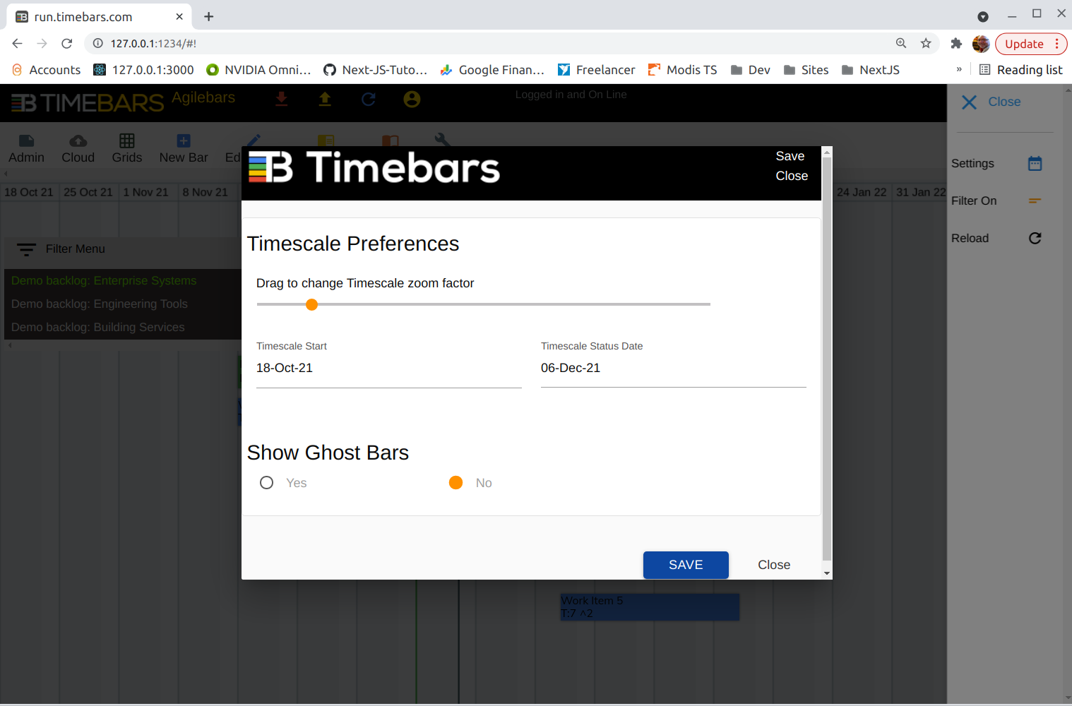
Task: Click Close at the dialog bottom
Action: pyautogui.click(x=773, y=565)
